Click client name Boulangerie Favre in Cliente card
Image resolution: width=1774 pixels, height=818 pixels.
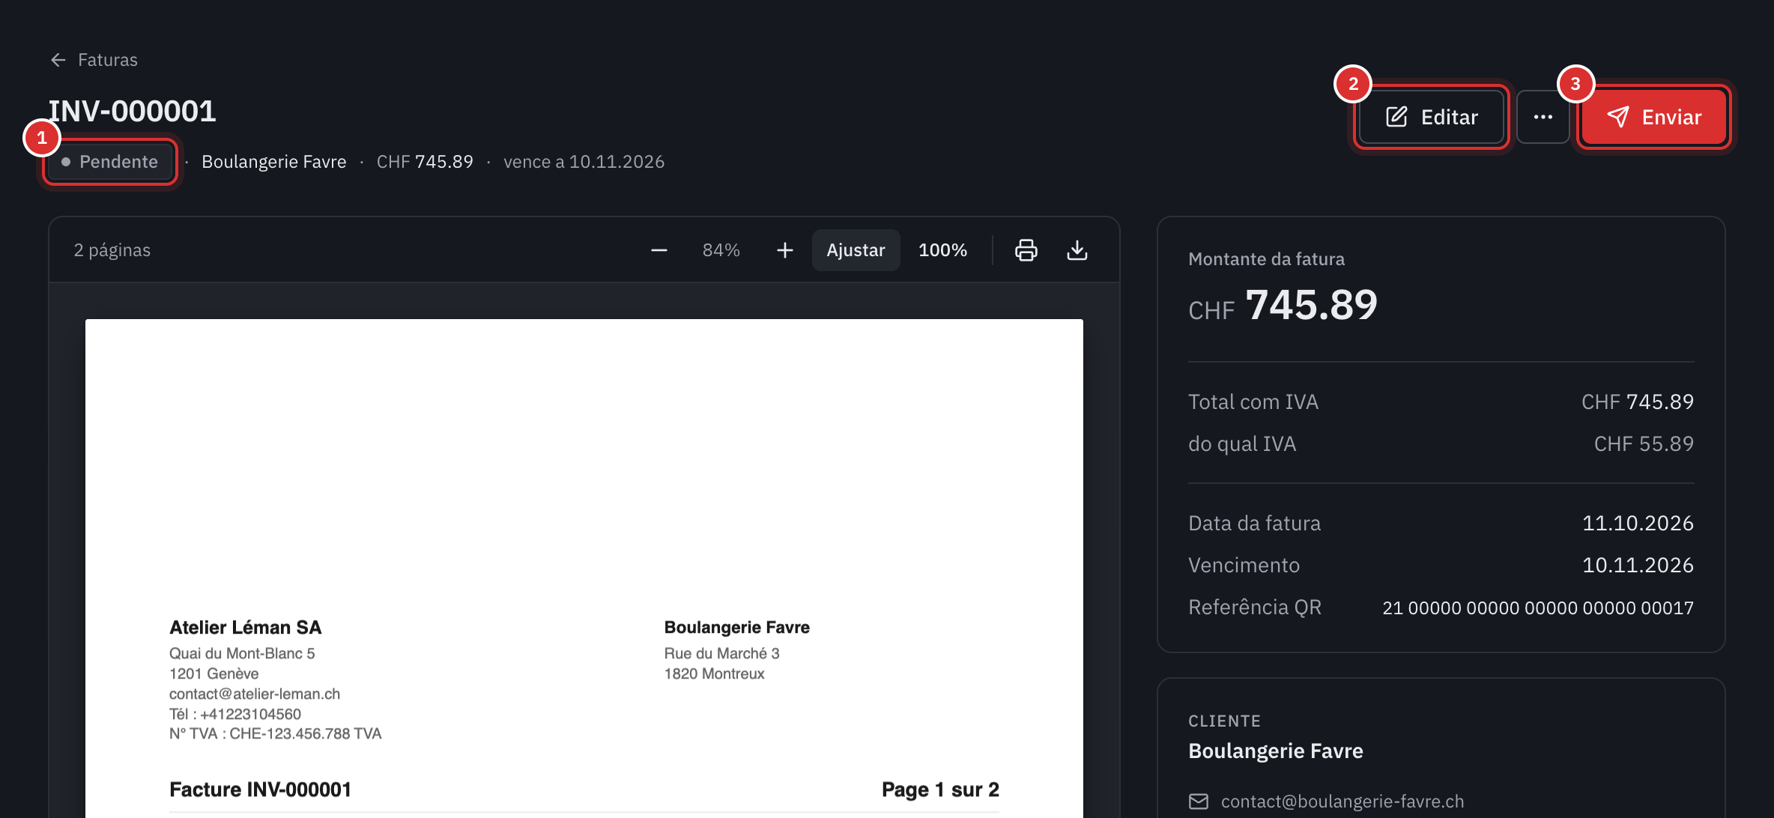[1275, 751]
